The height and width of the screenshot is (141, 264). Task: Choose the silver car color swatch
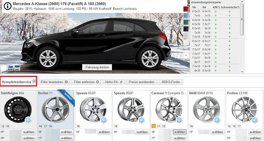coord(186,35)
